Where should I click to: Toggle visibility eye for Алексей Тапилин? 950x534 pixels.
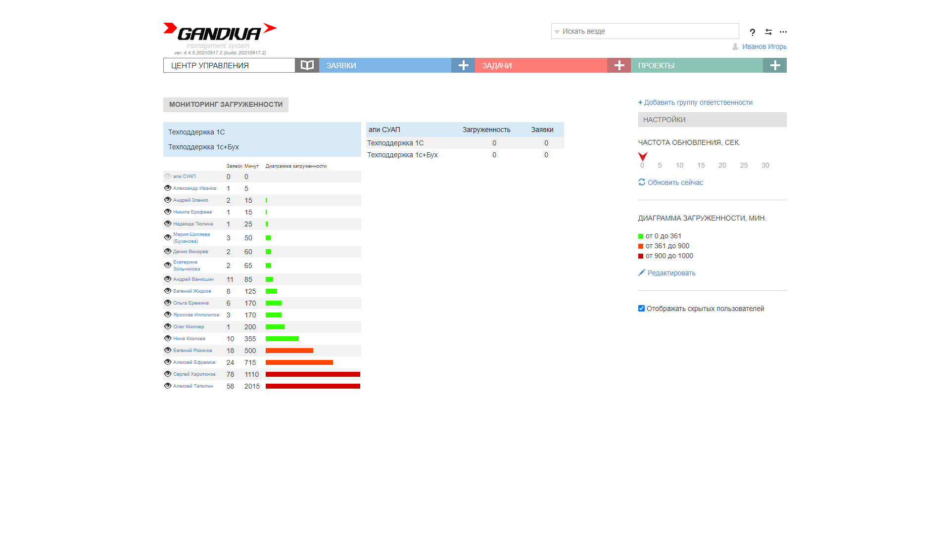tap(168, 386)
